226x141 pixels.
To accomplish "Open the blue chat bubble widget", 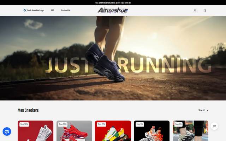I will coord(7,131).
